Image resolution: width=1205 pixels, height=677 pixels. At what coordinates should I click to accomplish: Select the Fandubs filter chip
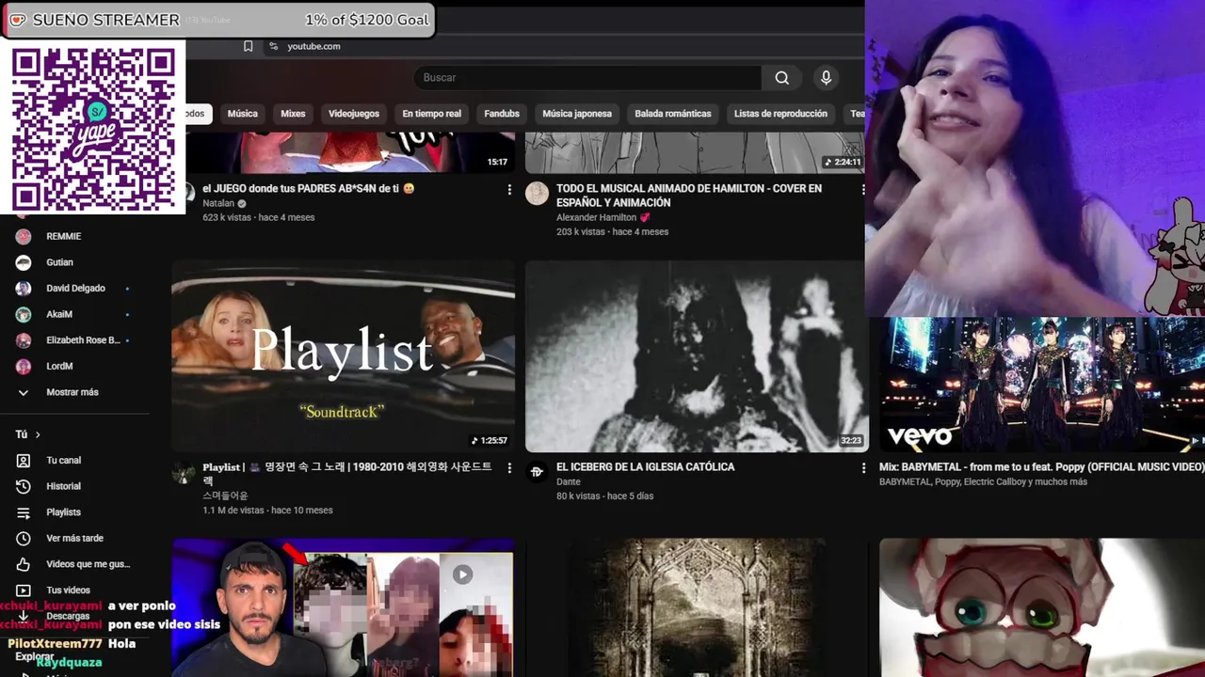point(502,114)
